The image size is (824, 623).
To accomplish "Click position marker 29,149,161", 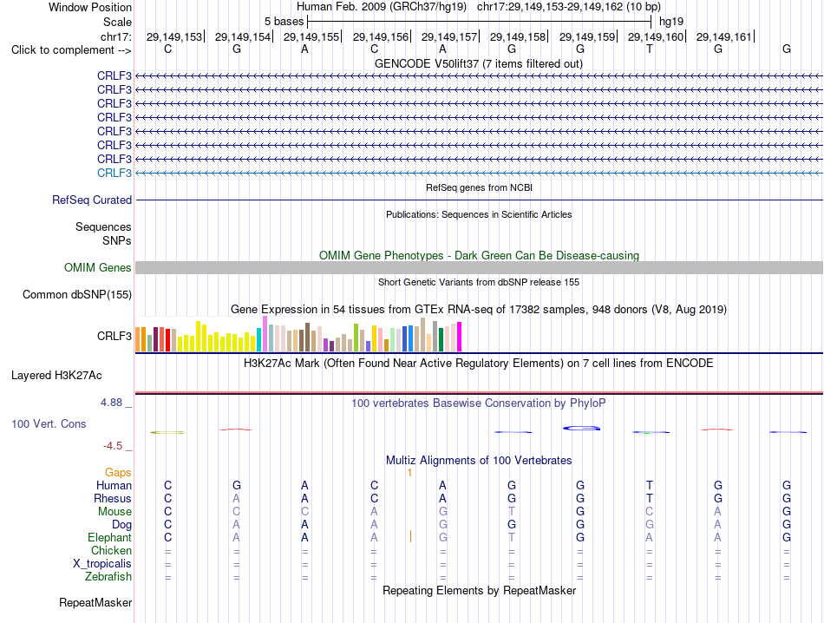I will click(x=724, y=36).
